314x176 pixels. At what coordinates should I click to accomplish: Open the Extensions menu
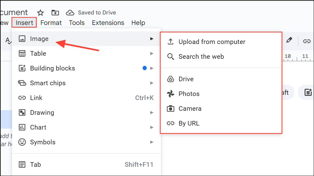point(108,23)
